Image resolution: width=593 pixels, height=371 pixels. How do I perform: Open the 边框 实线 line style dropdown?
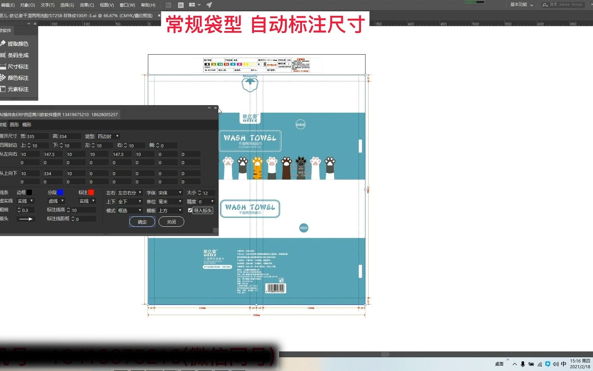25,201
